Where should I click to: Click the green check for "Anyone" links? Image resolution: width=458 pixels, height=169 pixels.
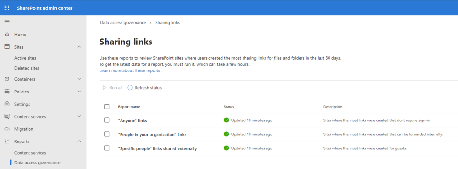pyautogui.click(x=226, y=120)
